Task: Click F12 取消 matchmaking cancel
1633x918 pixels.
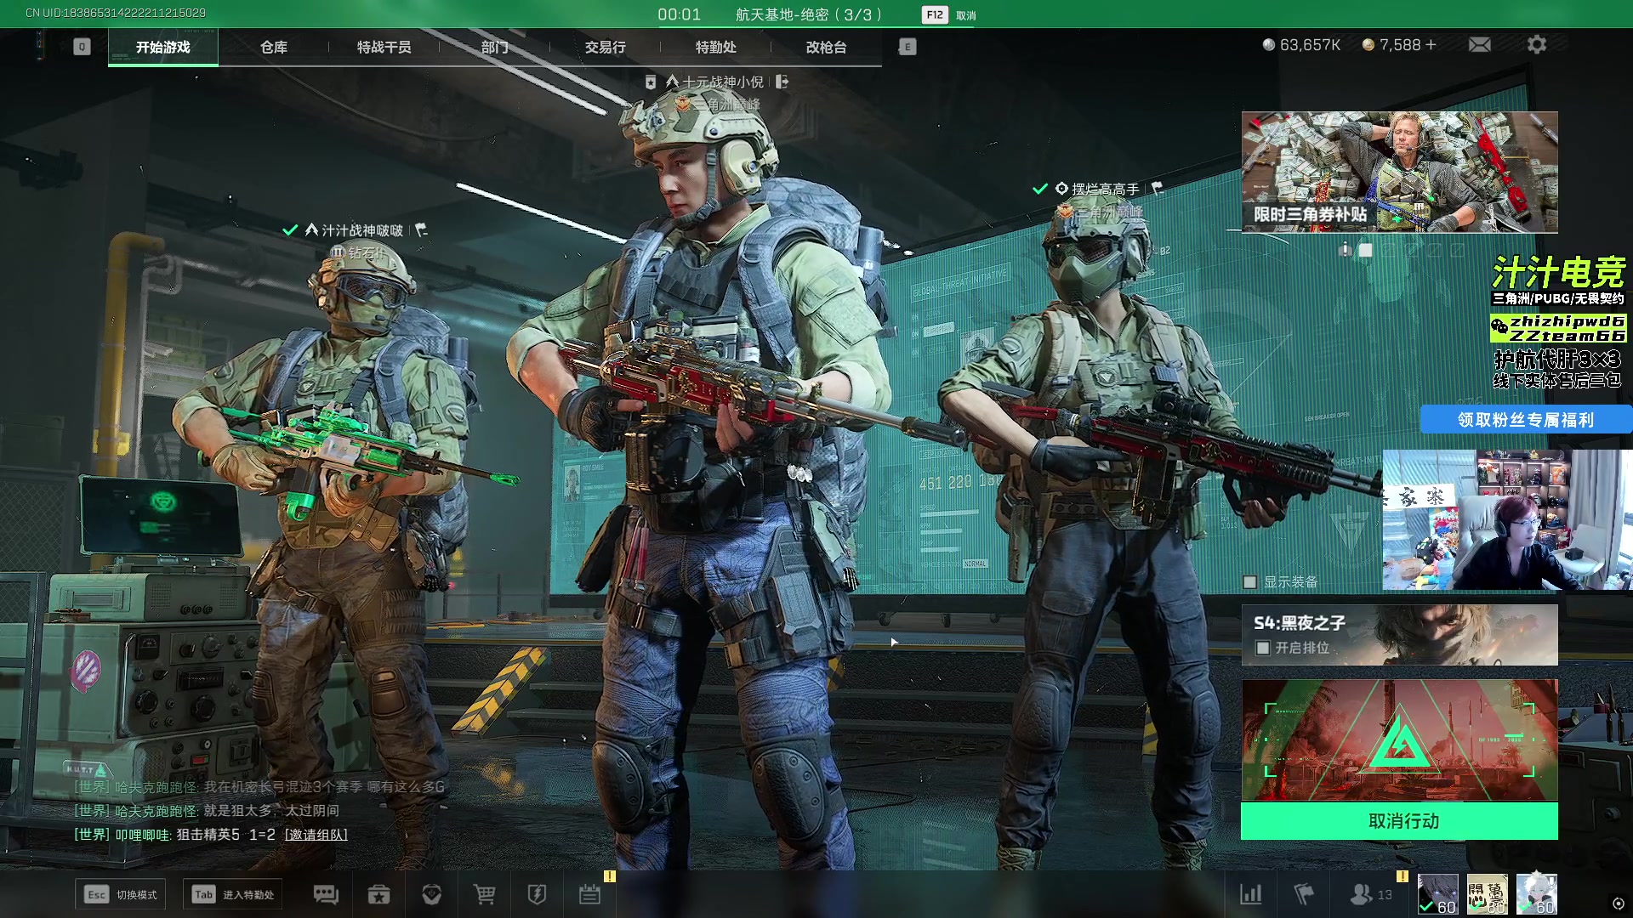Action: tap(949, 15)
